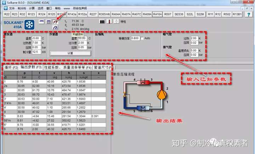255x154 pixels.
Task: Open the property table calculator icon
Action: pyautogui.click(x=49, y=22)
